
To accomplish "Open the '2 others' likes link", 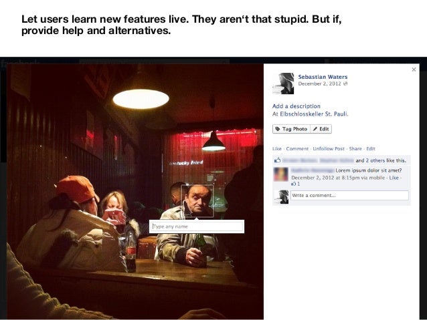I will coord(375,160).
